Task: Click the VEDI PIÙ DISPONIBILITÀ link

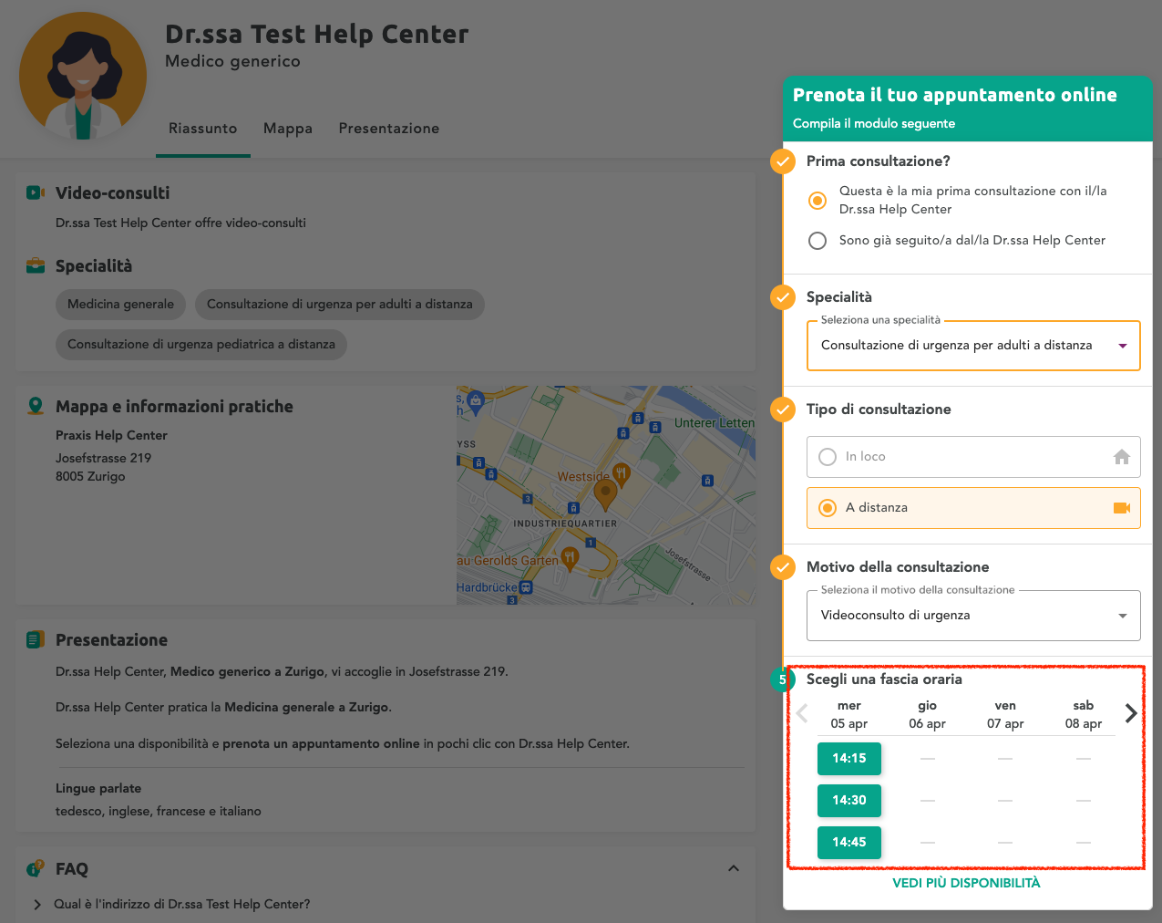Action: (x=966, y=883)
